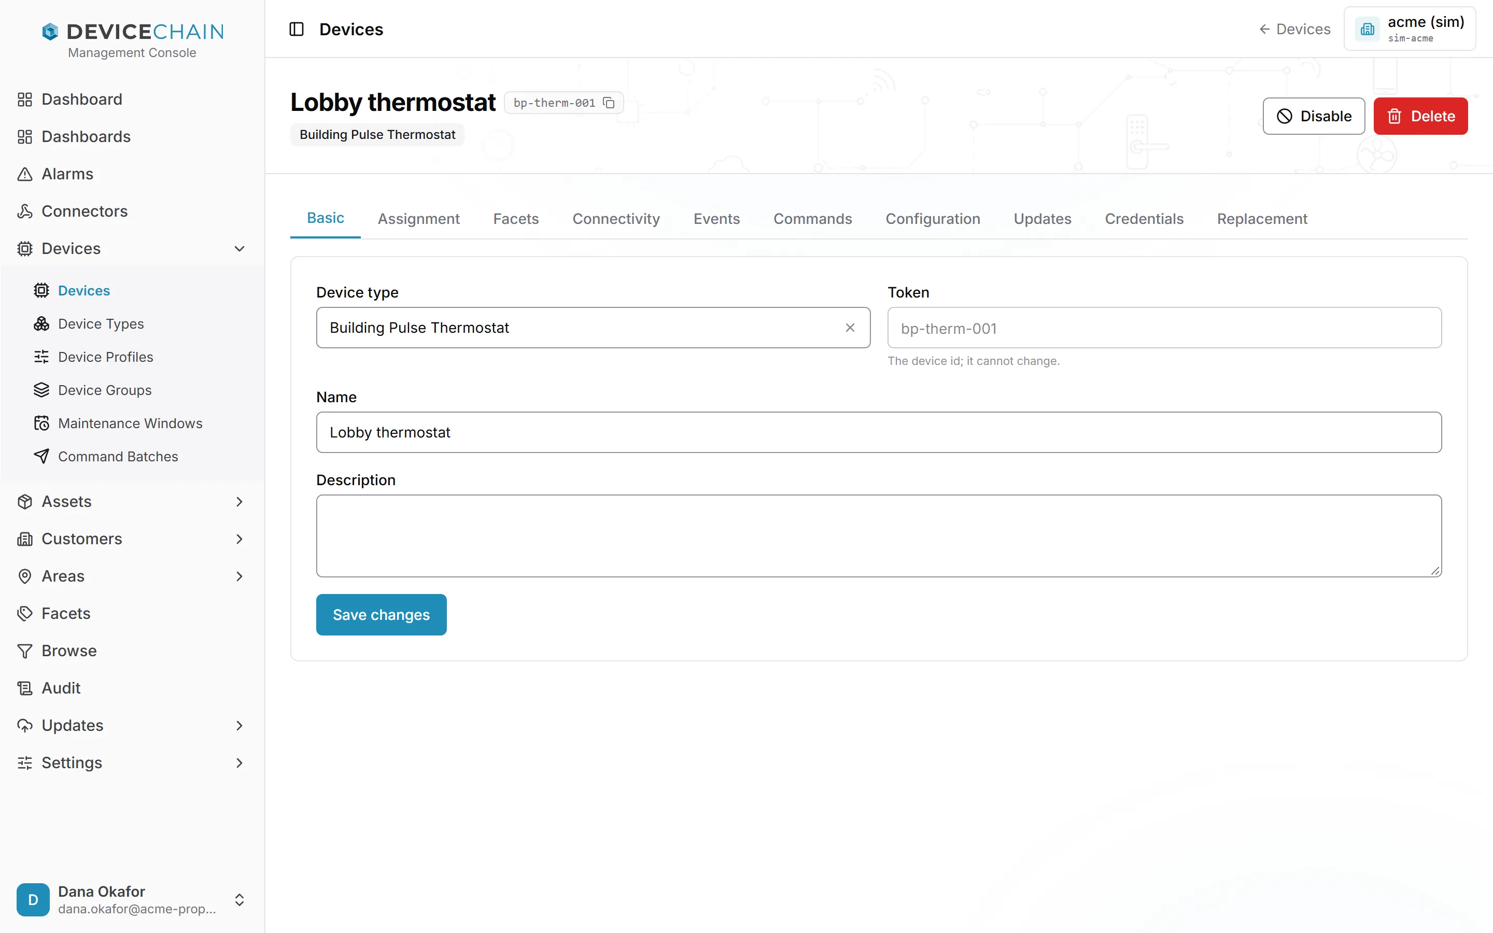Toggle the sidebar panel icon
This screenshot has width=1493, height=933.
(x=296, y=29)
